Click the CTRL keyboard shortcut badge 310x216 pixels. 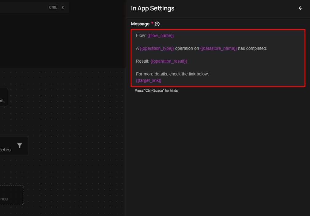(53, 7)
